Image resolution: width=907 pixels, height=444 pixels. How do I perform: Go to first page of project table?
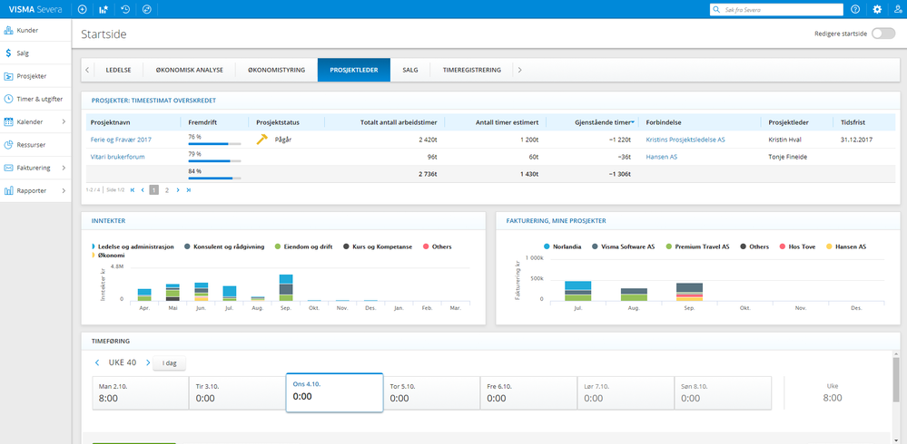tap(133, 190)
